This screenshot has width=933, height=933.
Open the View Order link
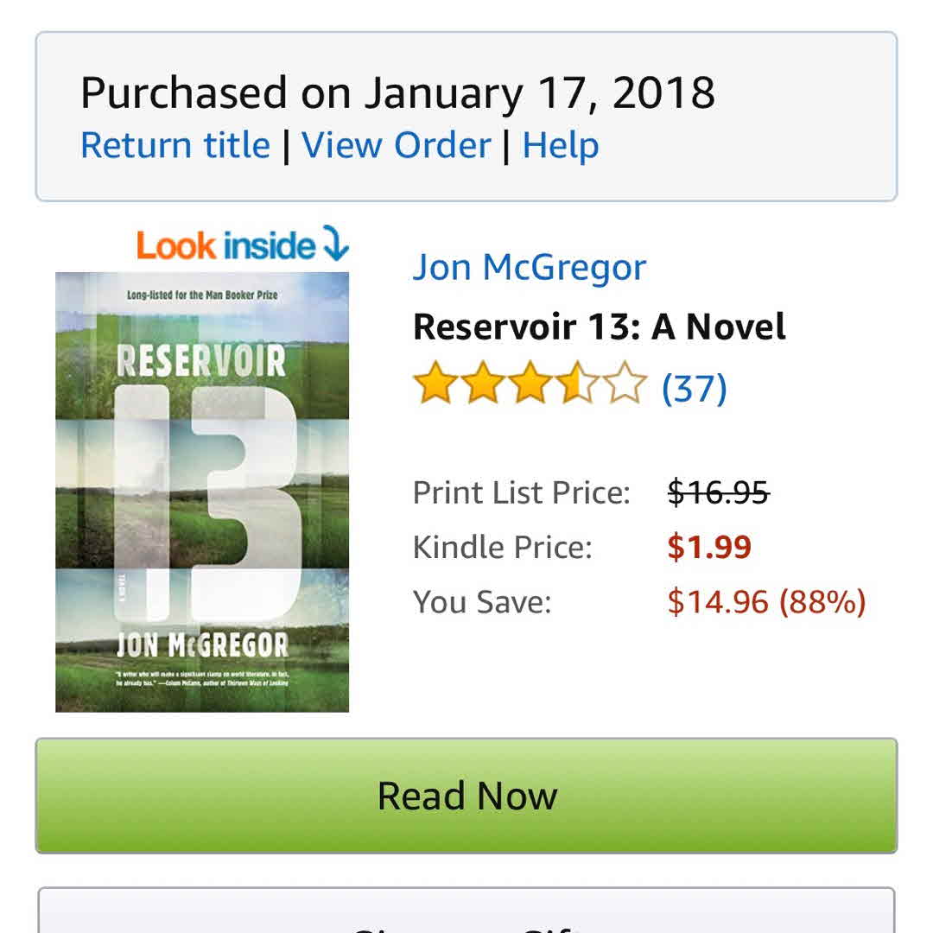coord(397,145)
